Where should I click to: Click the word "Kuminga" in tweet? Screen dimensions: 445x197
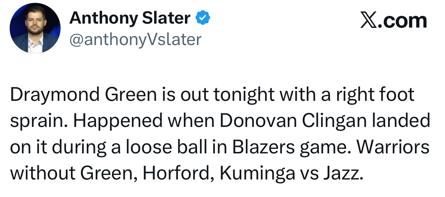pos(257,174)
